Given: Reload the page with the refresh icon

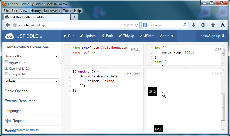Looking at the screenshot, I should click(136, 25).
